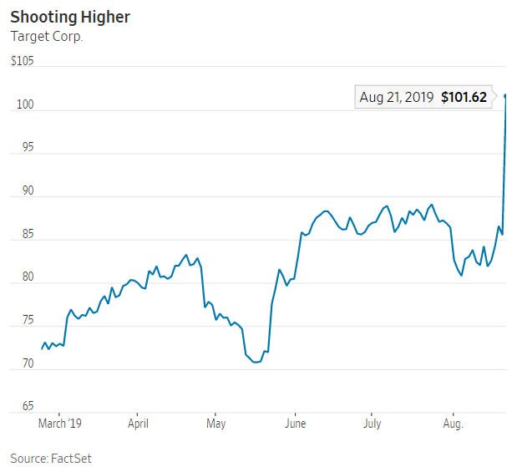Select the 80 y-axis label

pyautogui.click(x=28, y=277)
